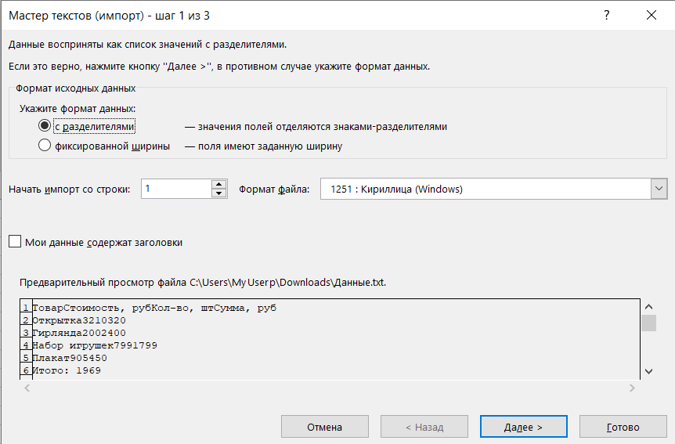Enable "Мои данные содержат заголовки" checkbox
Viewport: 675px width, 444px height.
(15, 242)
